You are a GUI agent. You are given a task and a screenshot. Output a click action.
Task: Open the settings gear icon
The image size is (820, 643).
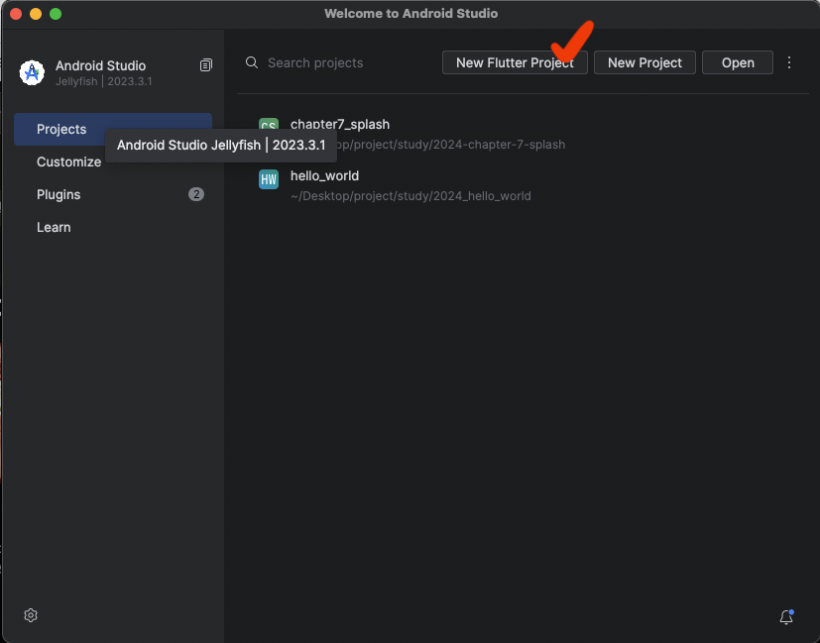31,615
